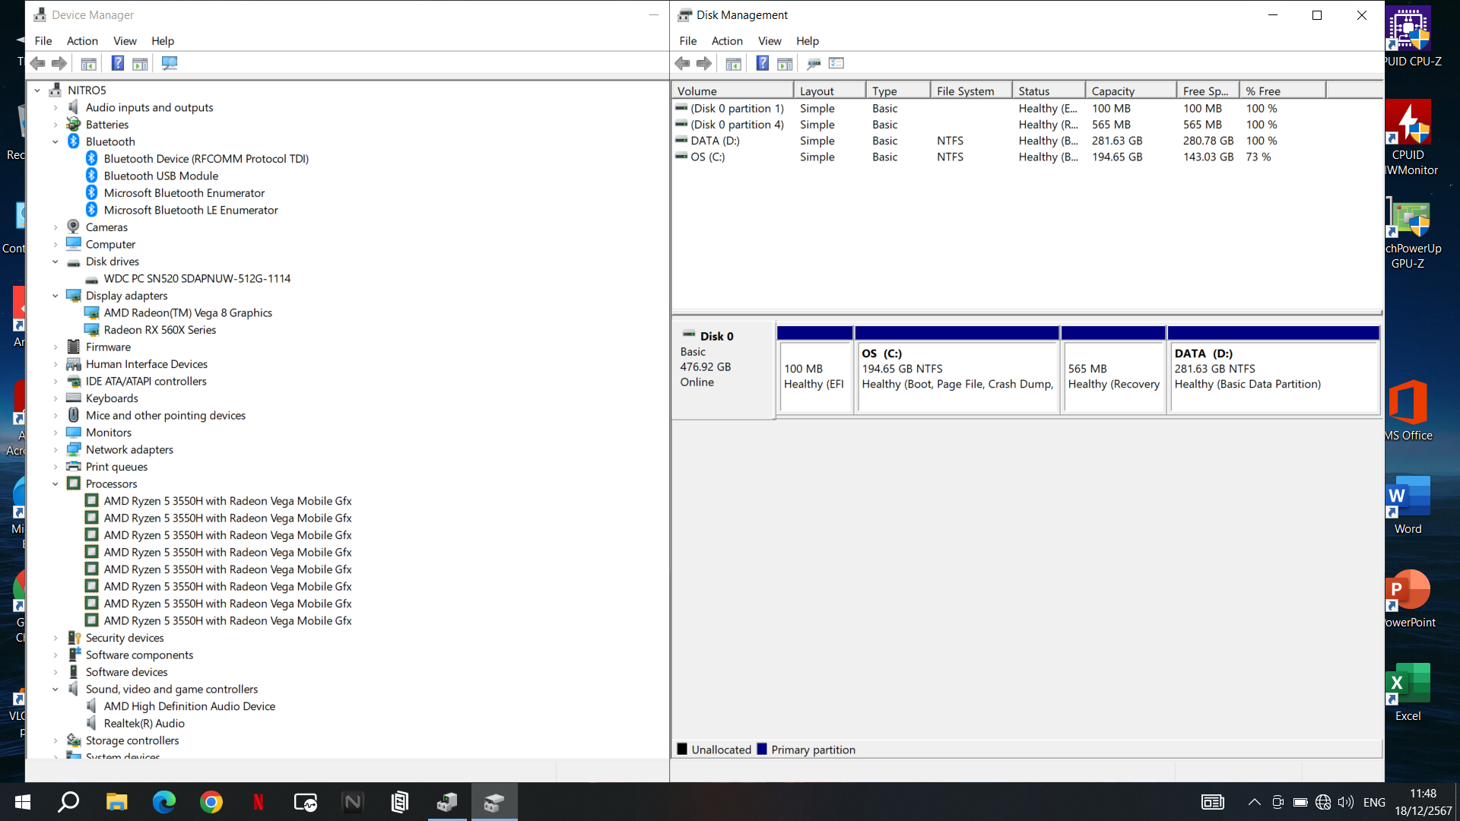Click the Back arrow in Disk Management toolbar
The height and width of the screenshot is (821, 1460).
[x=682, y=64]
